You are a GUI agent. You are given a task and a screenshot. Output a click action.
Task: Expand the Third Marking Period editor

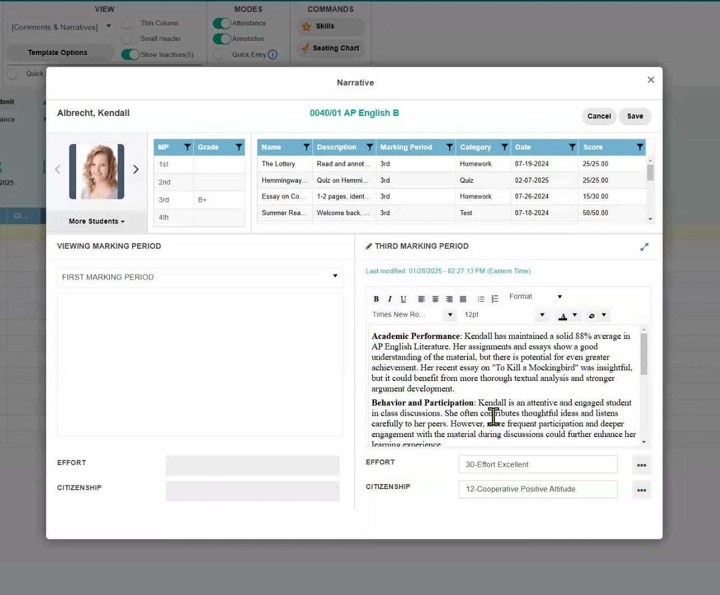coord(644,247)
